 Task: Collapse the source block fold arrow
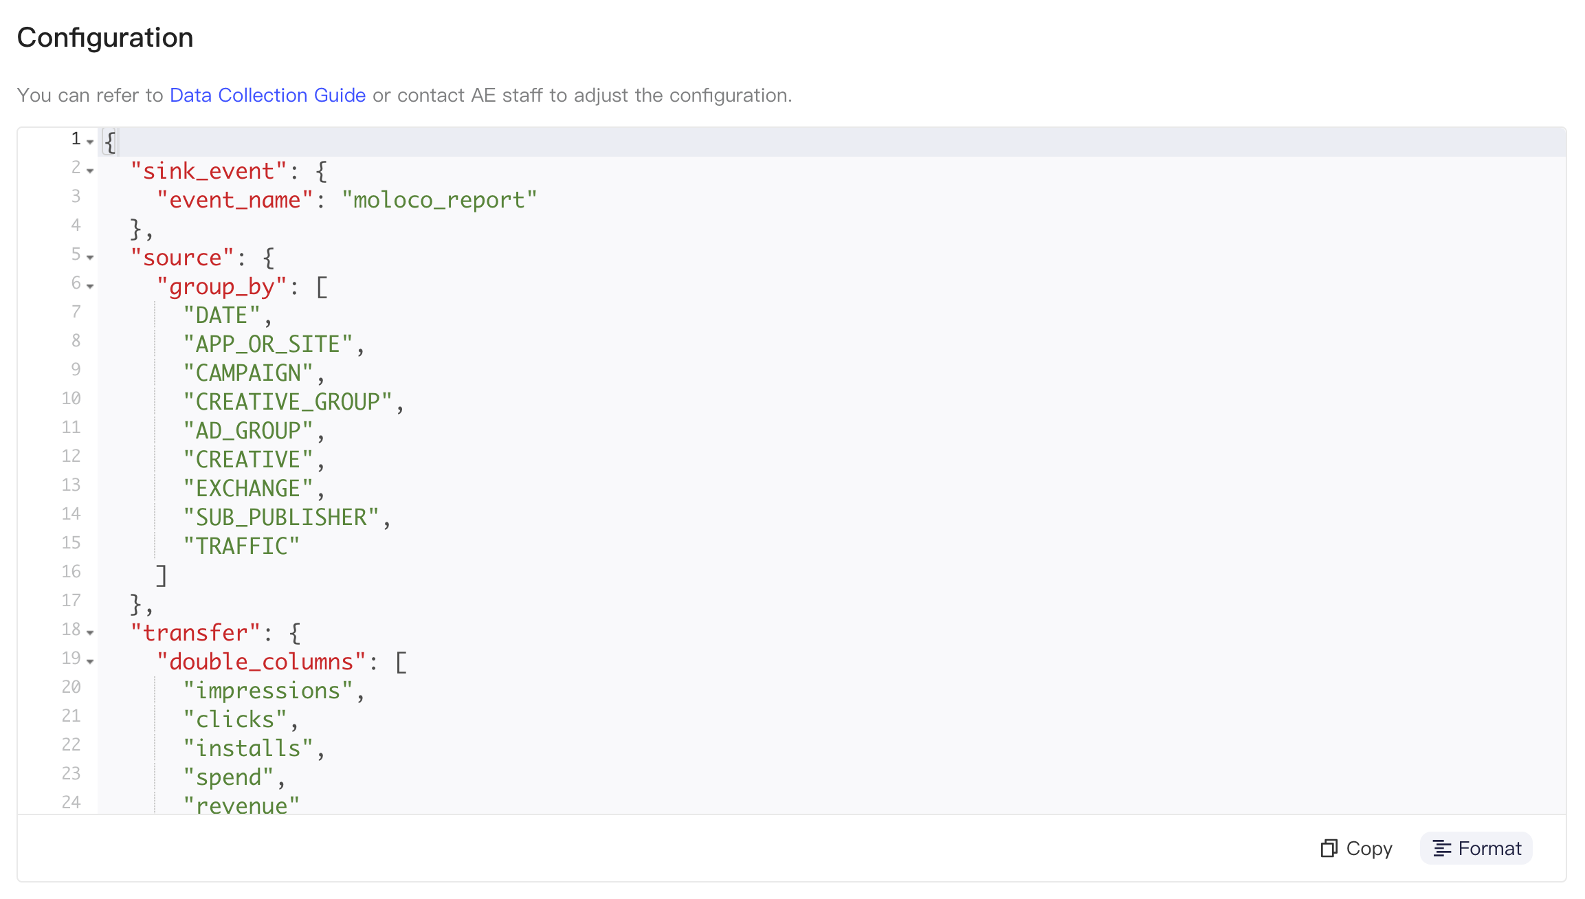tap(90, 257)
